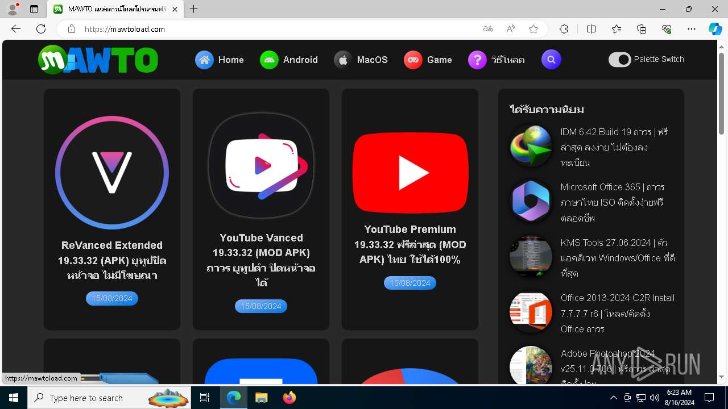Open the Android menu item
The height and width of the screenshot is (409, 728).
click(x=300, y=60)
